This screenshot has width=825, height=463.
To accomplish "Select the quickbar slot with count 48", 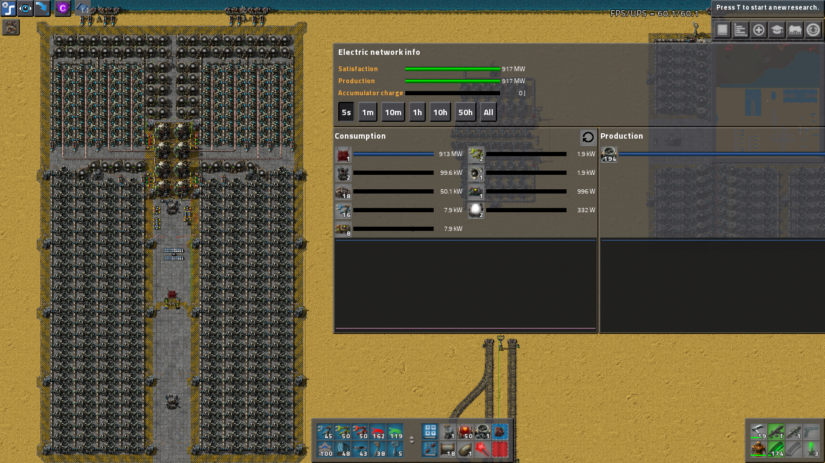I will [342, 449].
